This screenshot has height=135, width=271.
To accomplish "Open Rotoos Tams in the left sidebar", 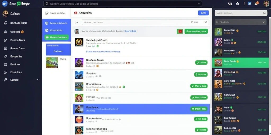I will tap(17, 49).
